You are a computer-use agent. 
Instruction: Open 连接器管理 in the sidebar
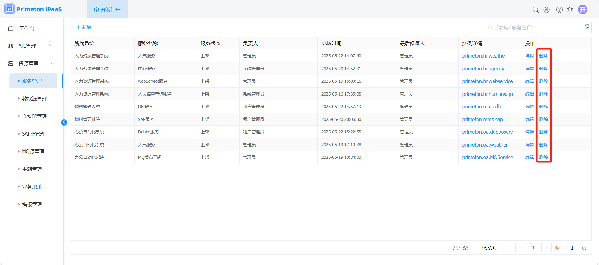[34, 116]
